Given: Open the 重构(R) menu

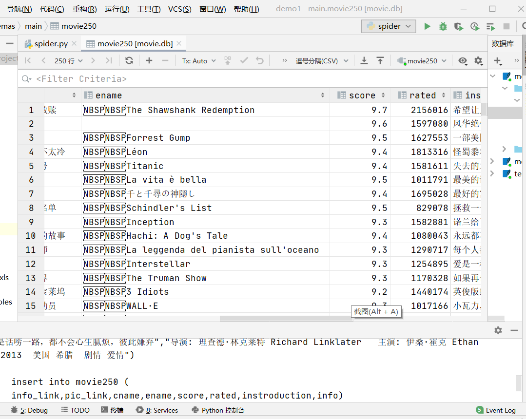Looking at the screenshot, I should (x=84, y=9).
